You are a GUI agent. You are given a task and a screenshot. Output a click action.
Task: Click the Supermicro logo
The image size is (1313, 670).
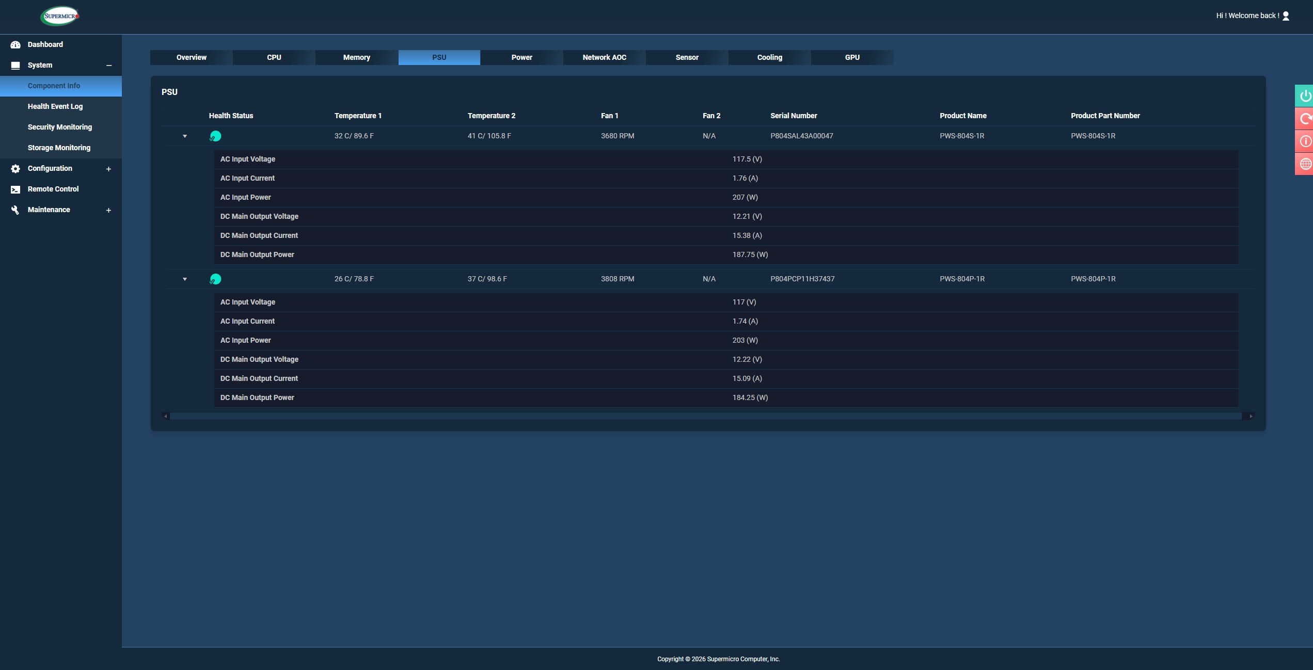coord(60,16)
